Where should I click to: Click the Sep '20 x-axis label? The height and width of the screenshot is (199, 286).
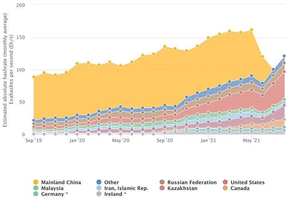(x=164, y=141)
